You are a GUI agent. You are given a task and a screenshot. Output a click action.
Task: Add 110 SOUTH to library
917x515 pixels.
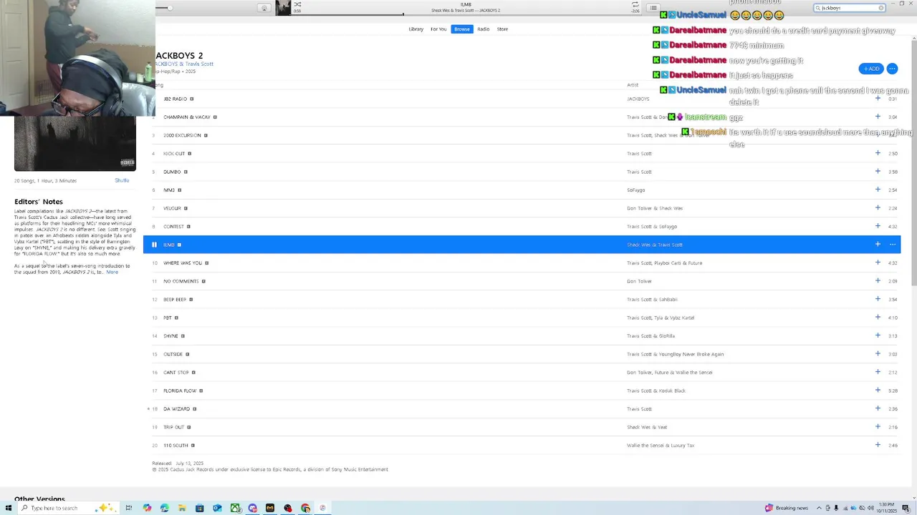pos(878,445)
